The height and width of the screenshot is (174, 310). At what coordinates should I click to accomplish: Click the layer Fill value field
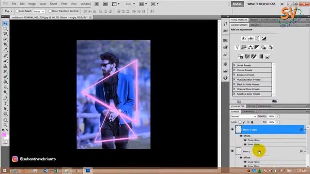[x=271, y=122]
